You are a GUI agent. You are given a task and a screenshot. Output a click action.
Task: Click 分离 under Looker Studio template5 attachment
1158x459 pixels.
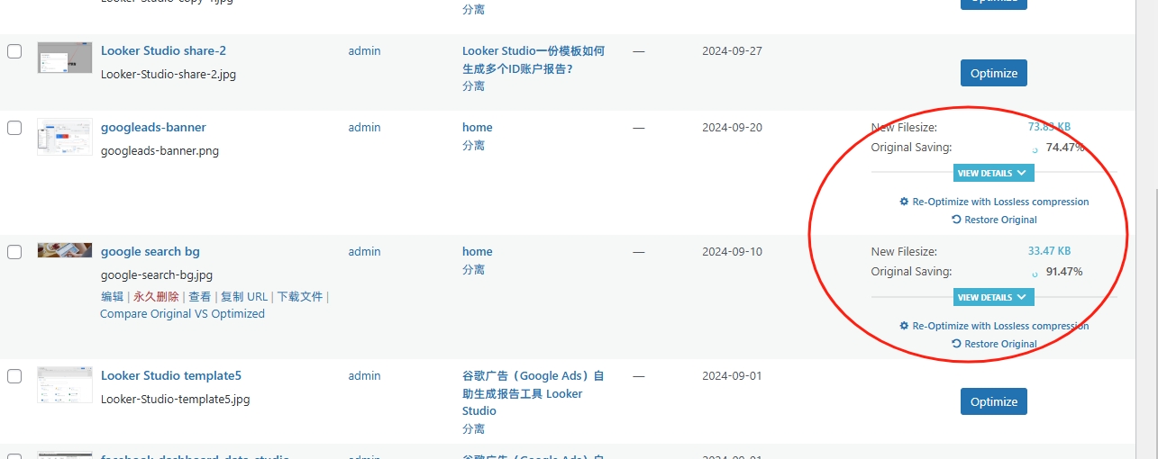[x=473, y=429]
